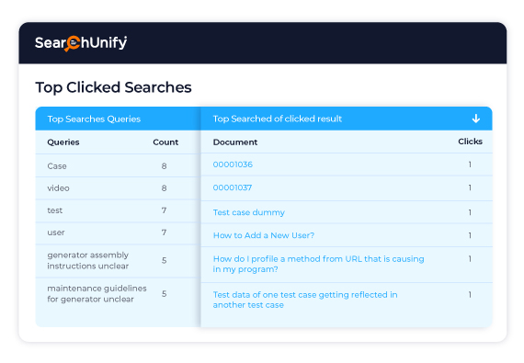
Task: Select the user query row
Action: tap(118, 233)
